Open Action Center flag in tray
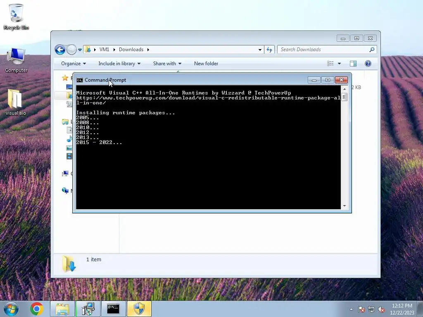 [x=361, y=310]
